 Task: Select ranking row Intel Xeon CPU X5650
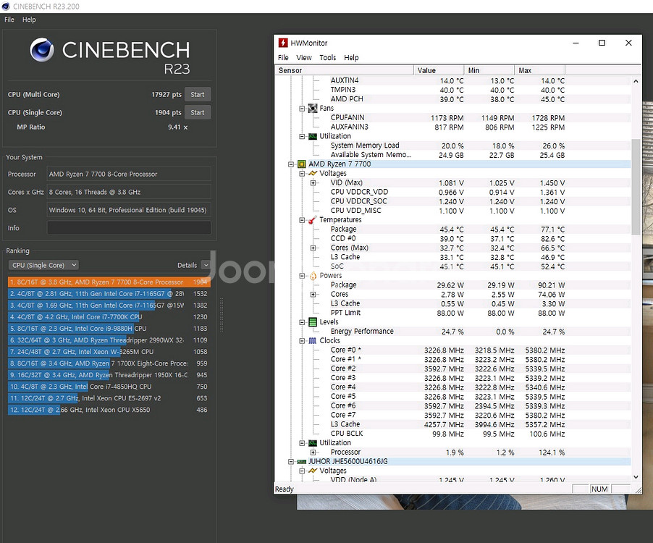(x=109, y=410)
